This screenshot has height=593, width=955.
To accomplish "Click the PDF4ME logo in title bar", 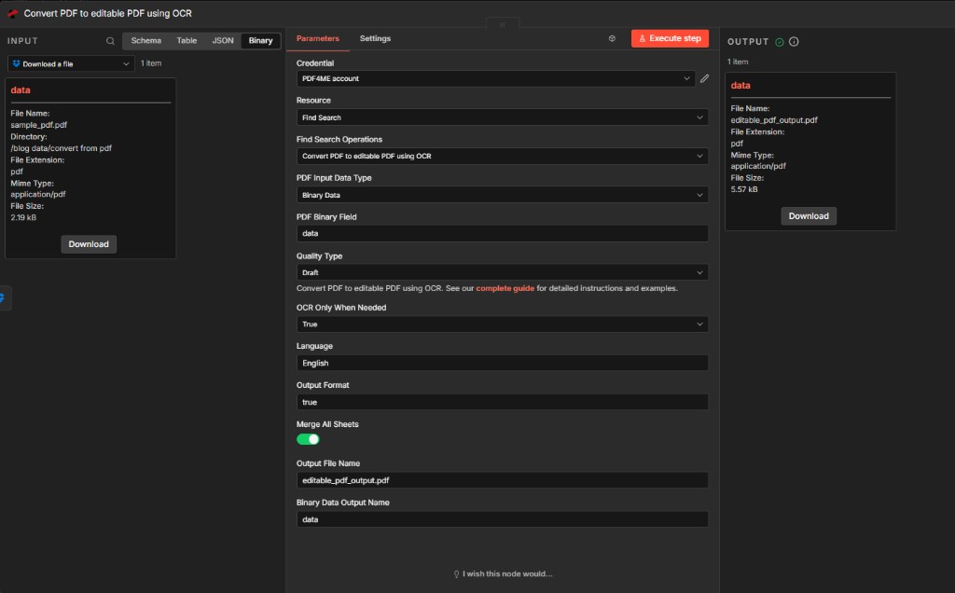I will (13, 14).
